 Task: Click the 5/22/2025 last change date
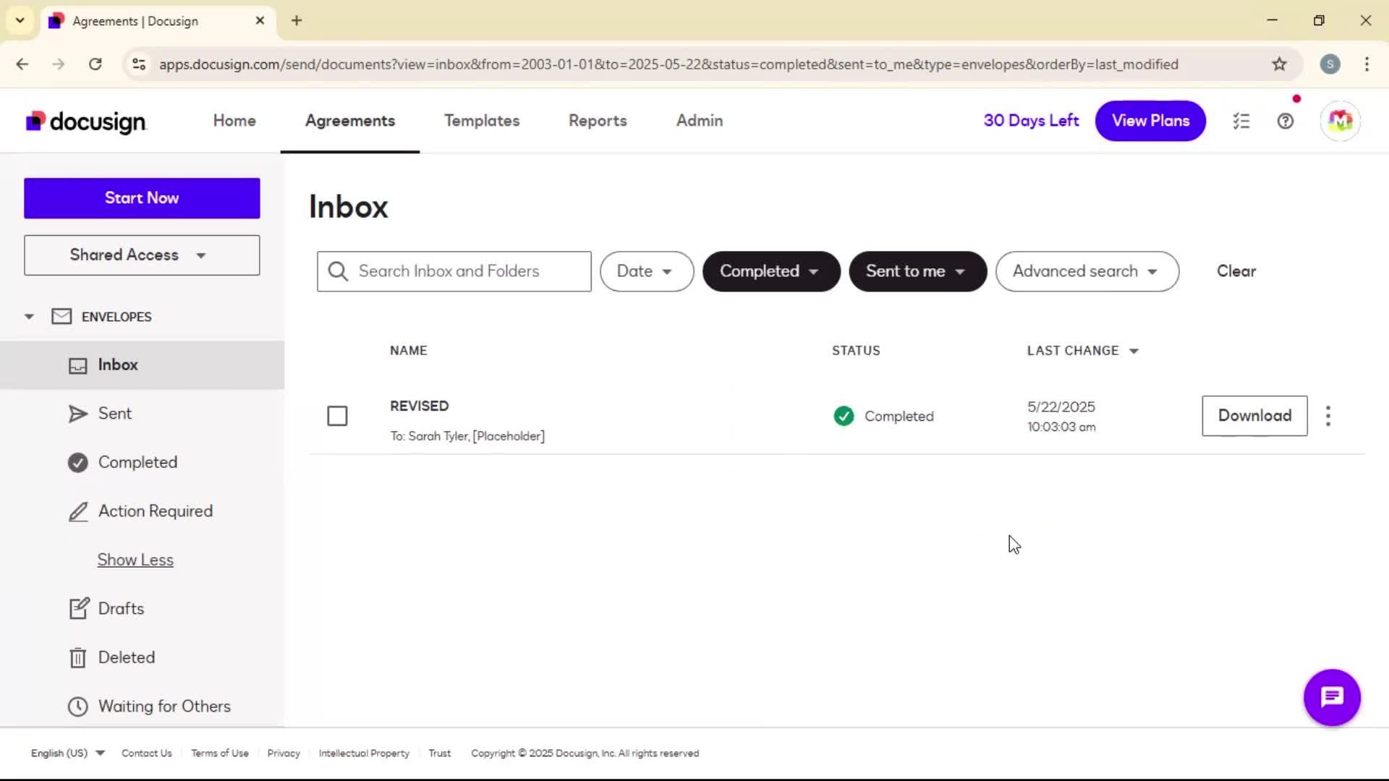(x=1061, y=406)
